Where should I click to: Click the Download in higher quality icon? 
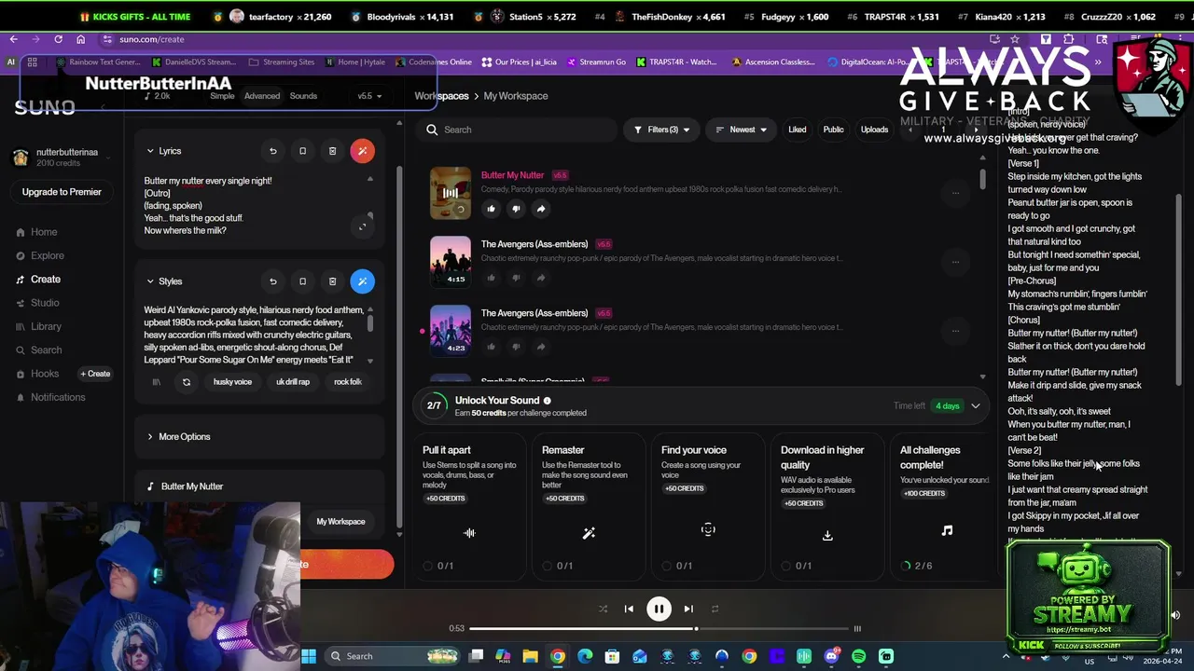[x=827, y=535]
